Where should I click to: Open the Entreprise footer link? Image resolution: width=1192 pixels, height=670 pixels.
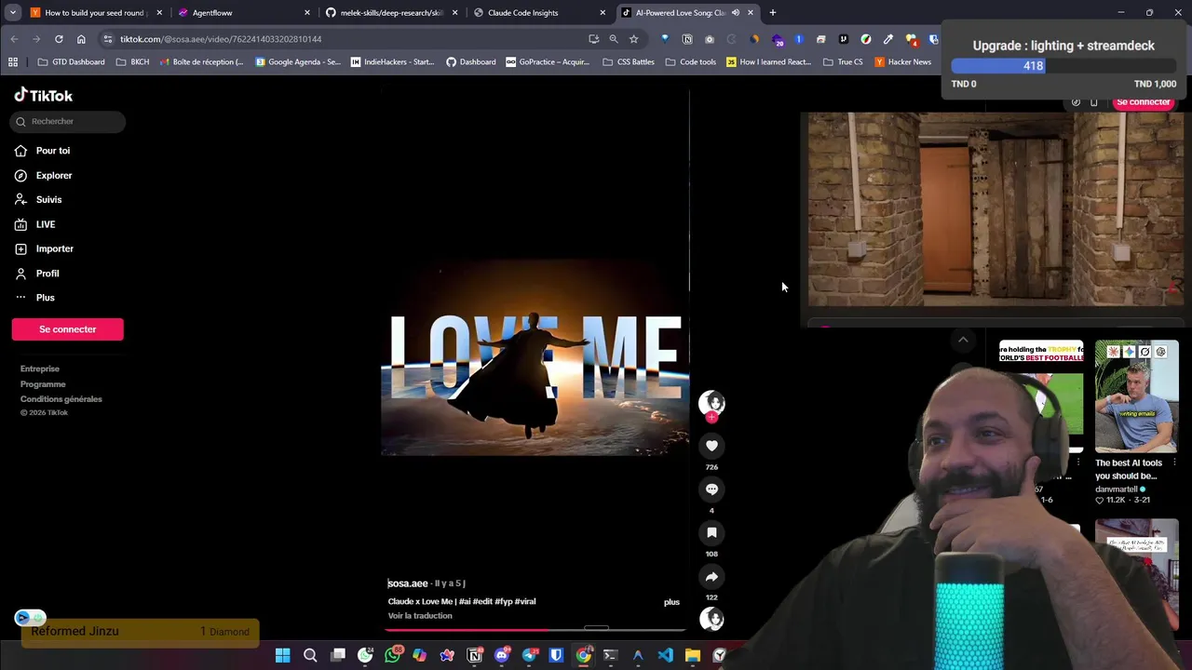click(x=40, y=368)
